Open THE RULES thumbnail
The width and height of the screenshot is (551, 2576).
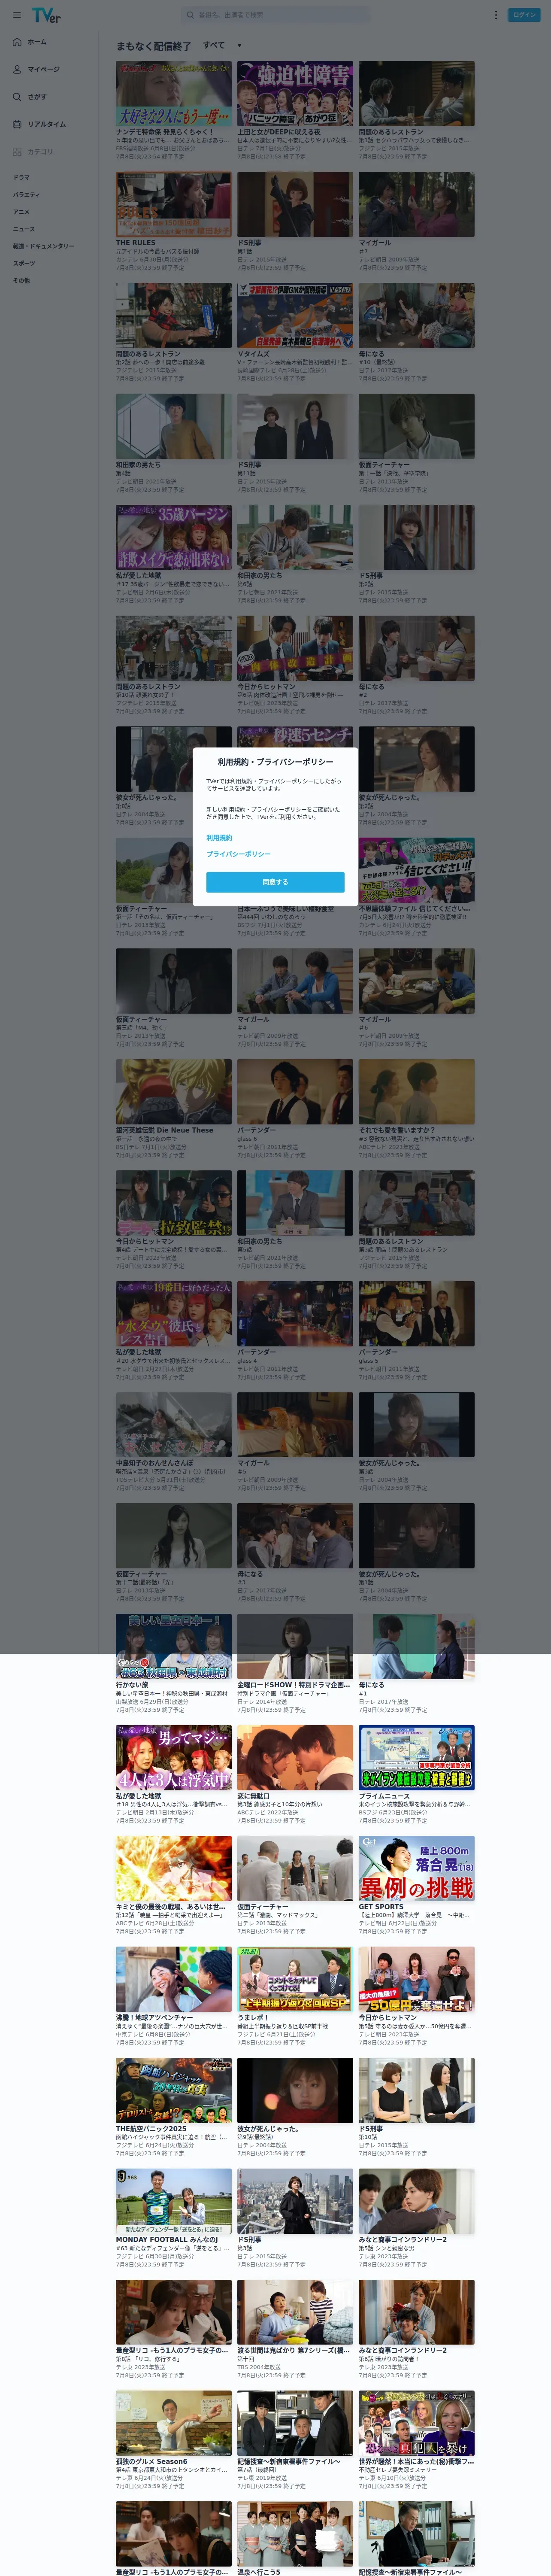coord(174,204)
